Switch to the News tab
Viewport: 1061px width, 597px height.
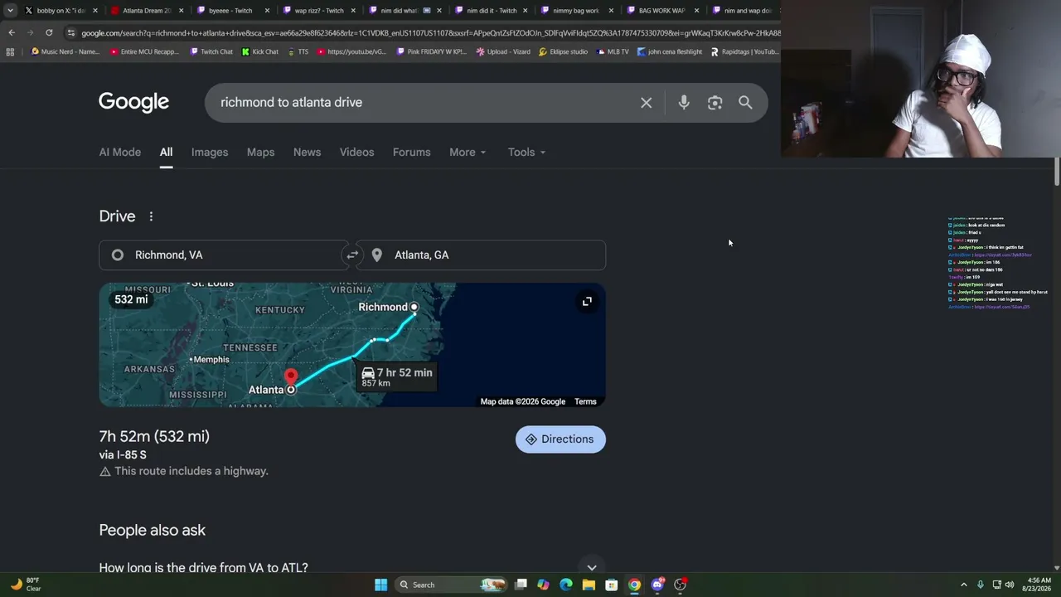click(x=307, y=153)
